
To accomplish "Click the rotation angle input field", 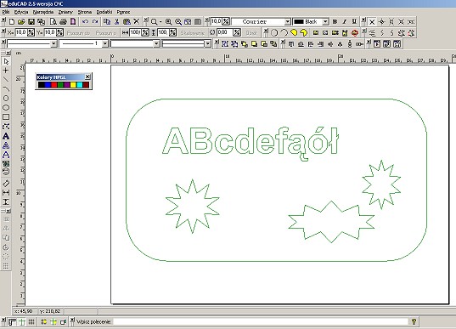I will (224, 32).
